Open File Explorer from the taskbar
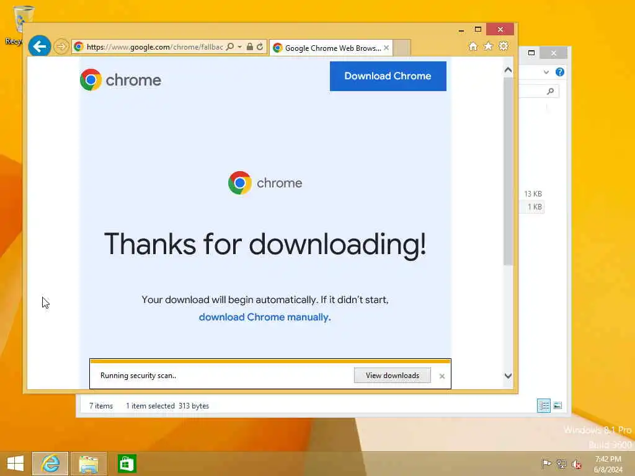 pos(89,464)
